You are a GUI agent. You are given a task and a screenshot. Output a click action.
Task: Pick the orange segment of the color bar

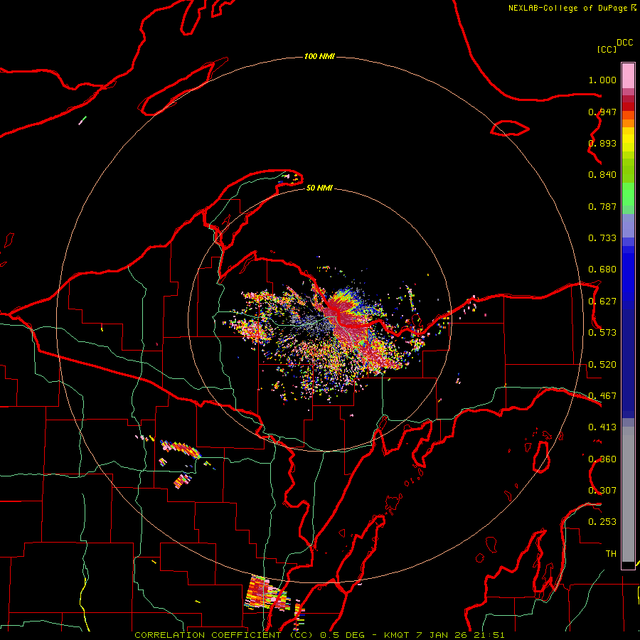click(628, 122)
